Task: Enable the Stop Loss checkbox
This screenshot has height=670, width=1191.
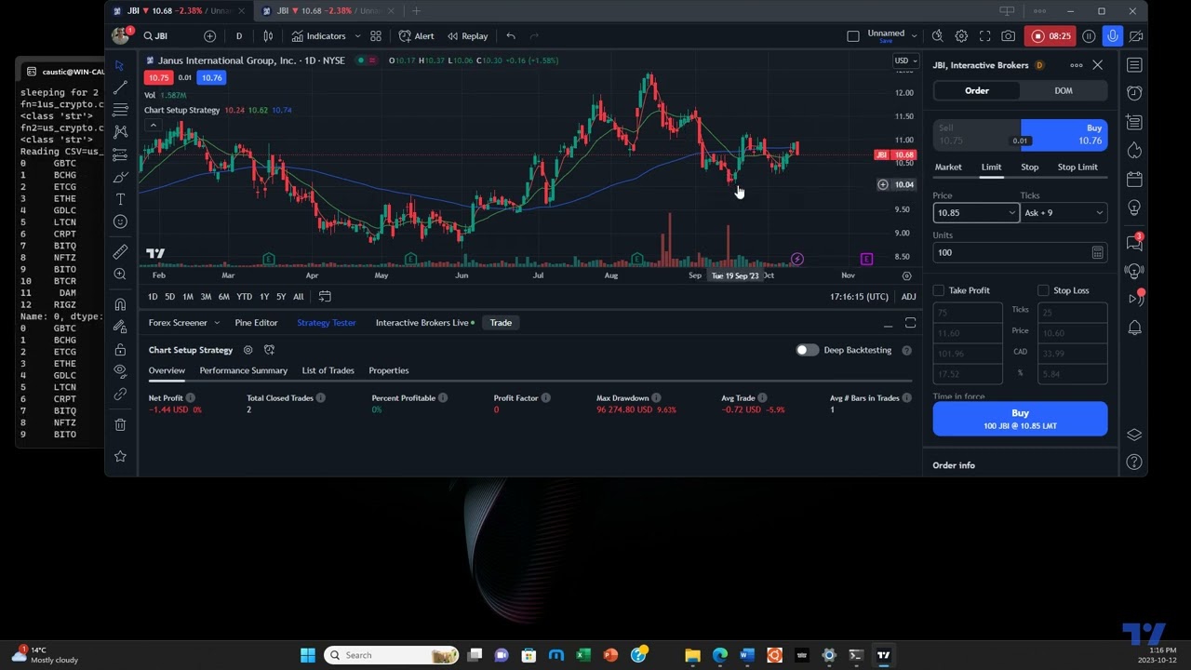Action: 1043,290
